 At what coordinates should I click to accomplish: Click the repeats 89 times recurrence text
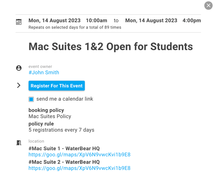(x=75, y=27)
